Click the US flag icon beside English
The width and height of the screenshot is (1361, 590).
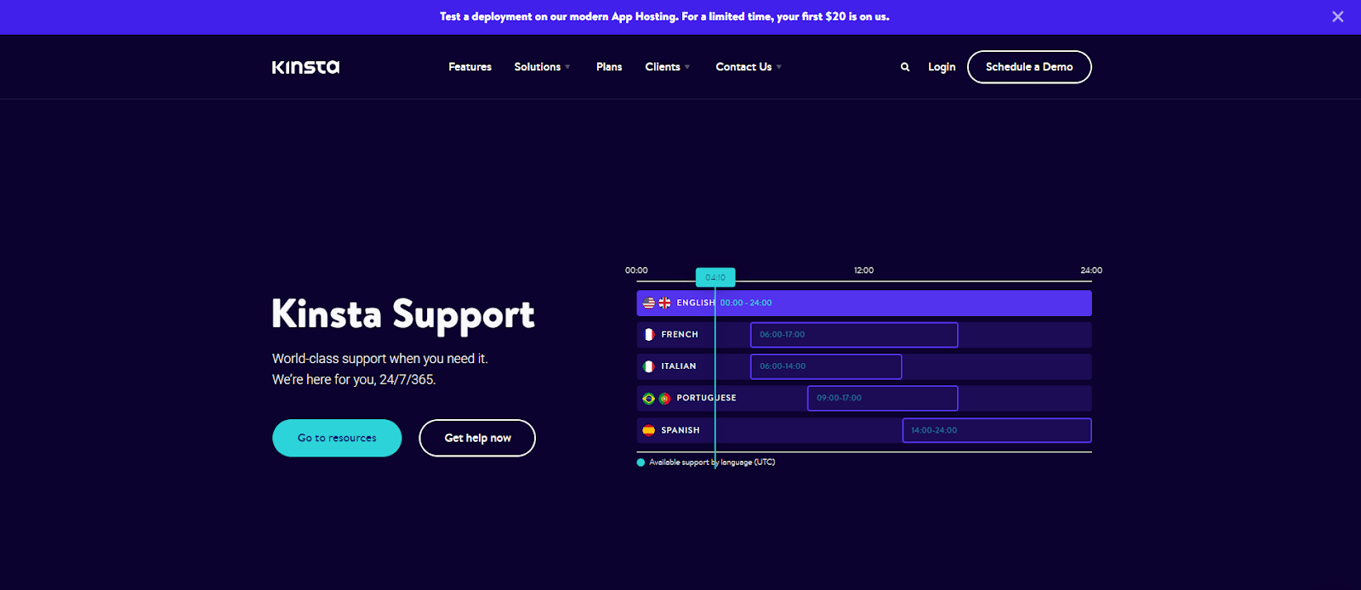point(649,303)
